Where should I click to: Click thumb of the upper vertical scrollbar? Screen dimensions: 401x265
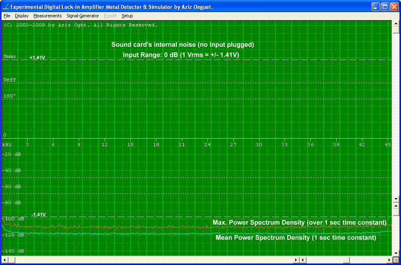point(396,30)
